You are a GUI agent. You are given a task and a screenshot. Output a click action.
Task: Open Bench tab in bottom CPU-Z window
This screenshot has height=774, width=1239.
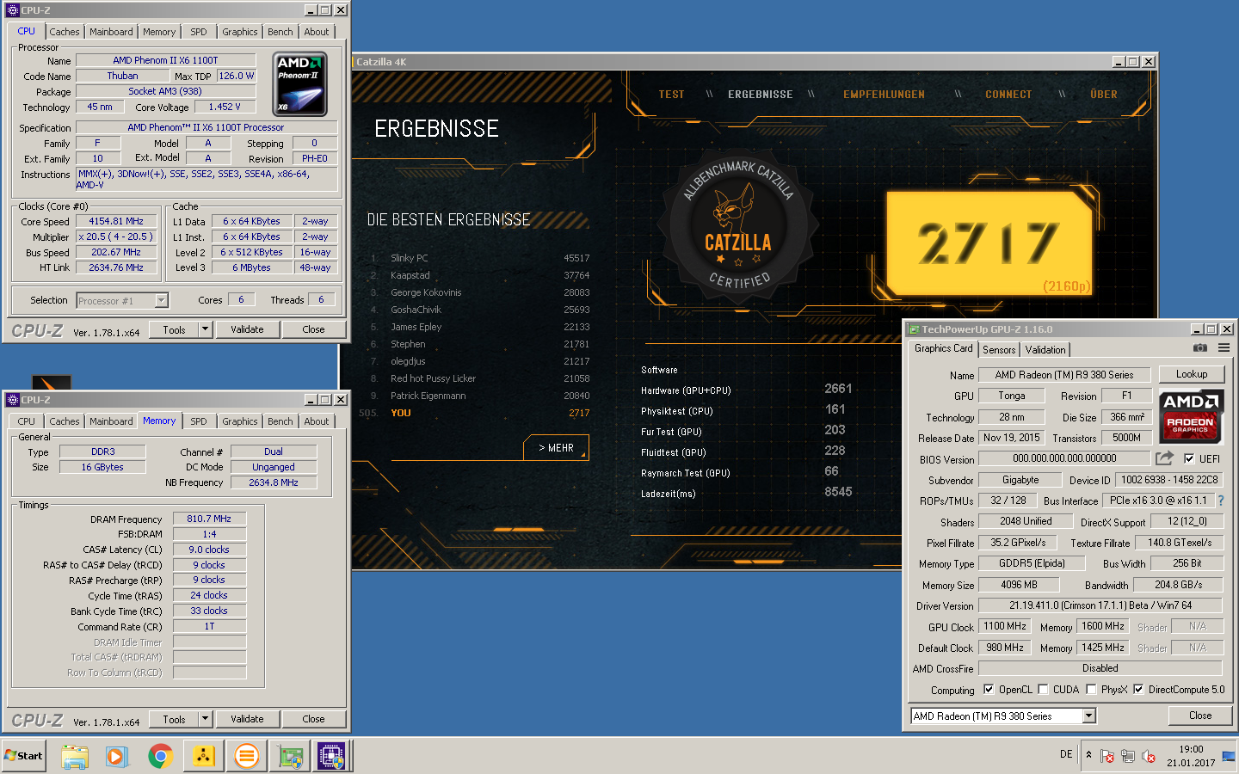[x=280, y=421]
